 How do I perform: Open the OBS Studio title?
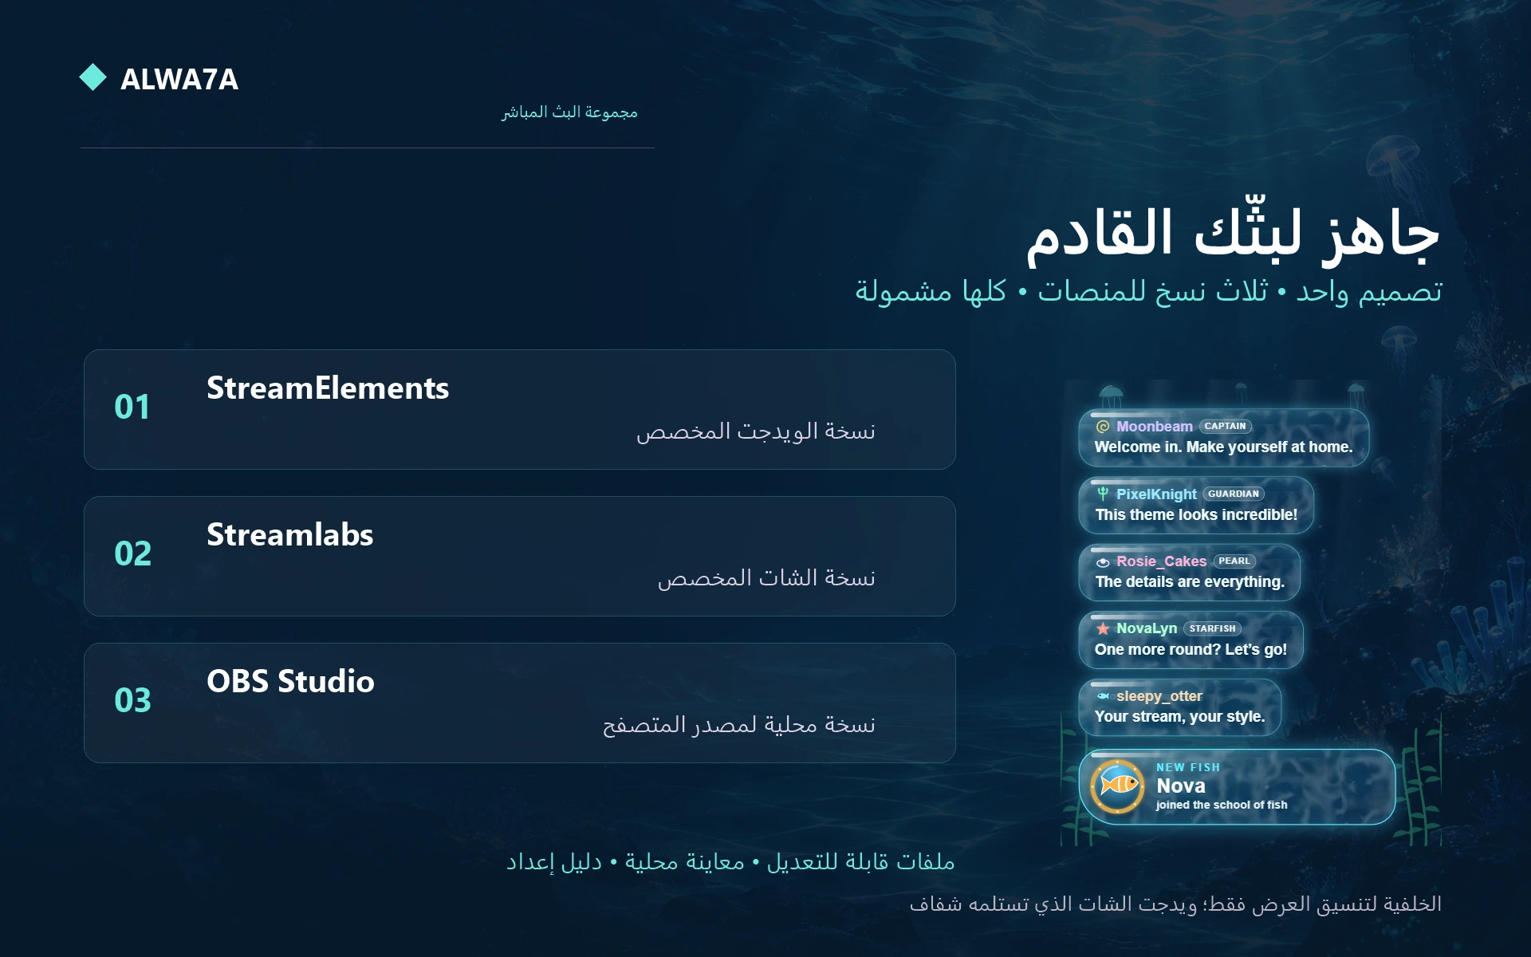[x=290, y=682]
